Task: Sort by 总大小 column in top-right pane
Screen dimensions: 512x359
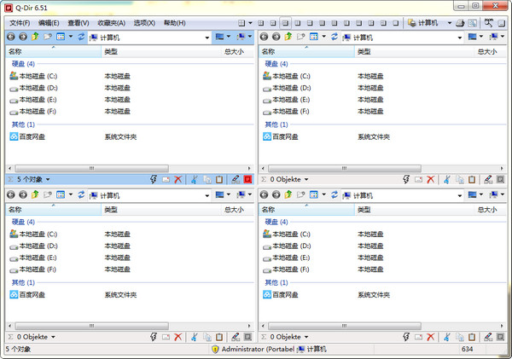Action: coord(488,51)
